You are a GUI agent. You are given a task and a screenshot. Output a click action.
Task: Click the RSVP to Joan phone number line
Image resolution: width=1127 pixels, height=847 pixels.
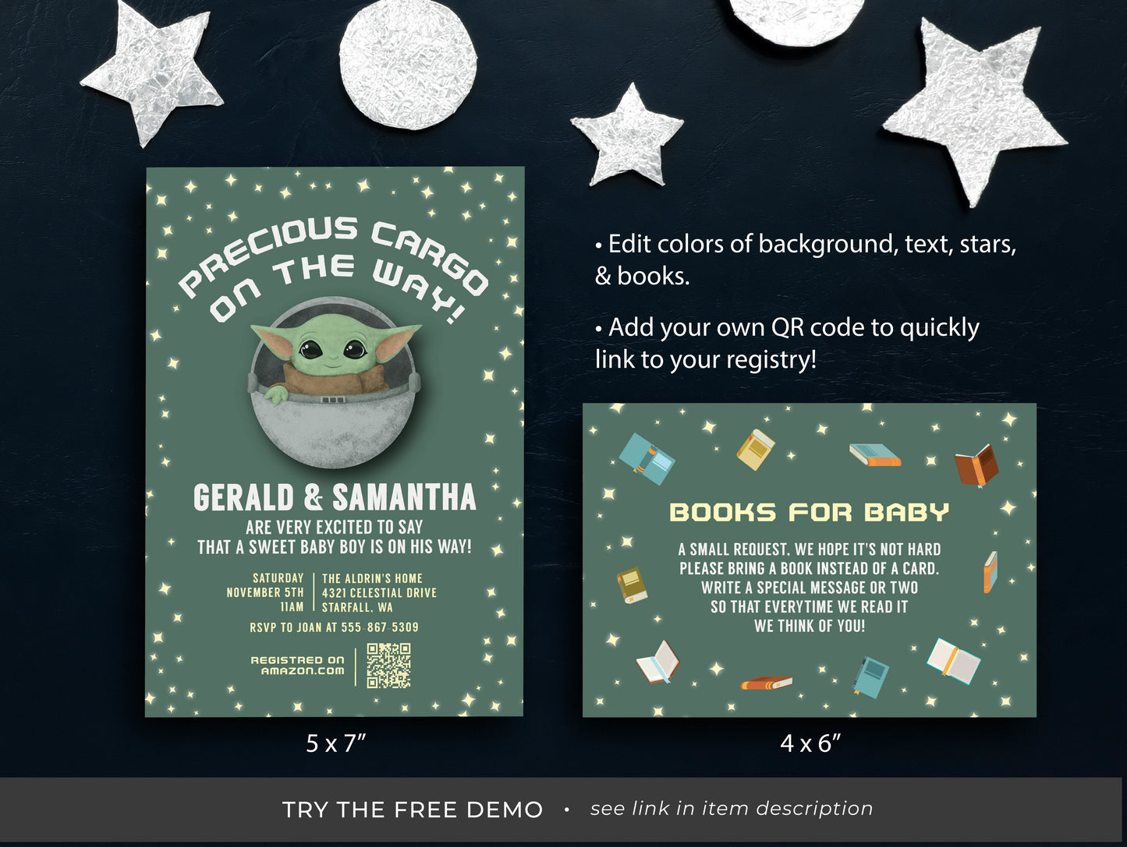tap(334, 627)
